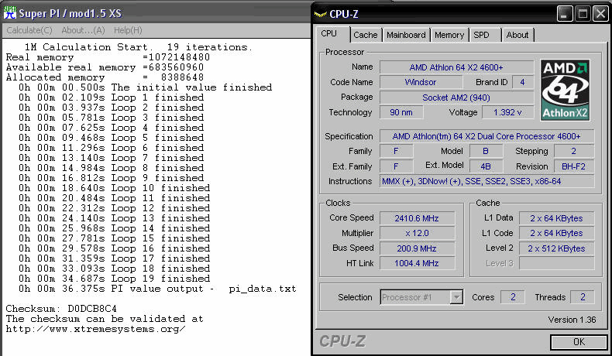The image size is (612, 356).
Task: Click the Real memory =1072148480 line
Action: pos(108,57)
